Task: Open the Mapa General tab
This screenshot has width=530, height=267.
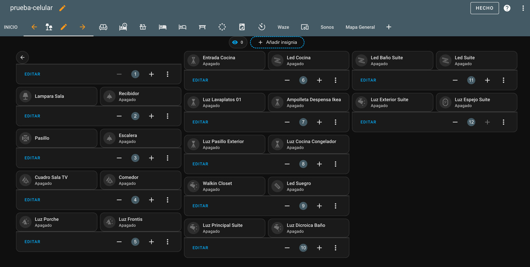Action: click(x=360, y=27)
